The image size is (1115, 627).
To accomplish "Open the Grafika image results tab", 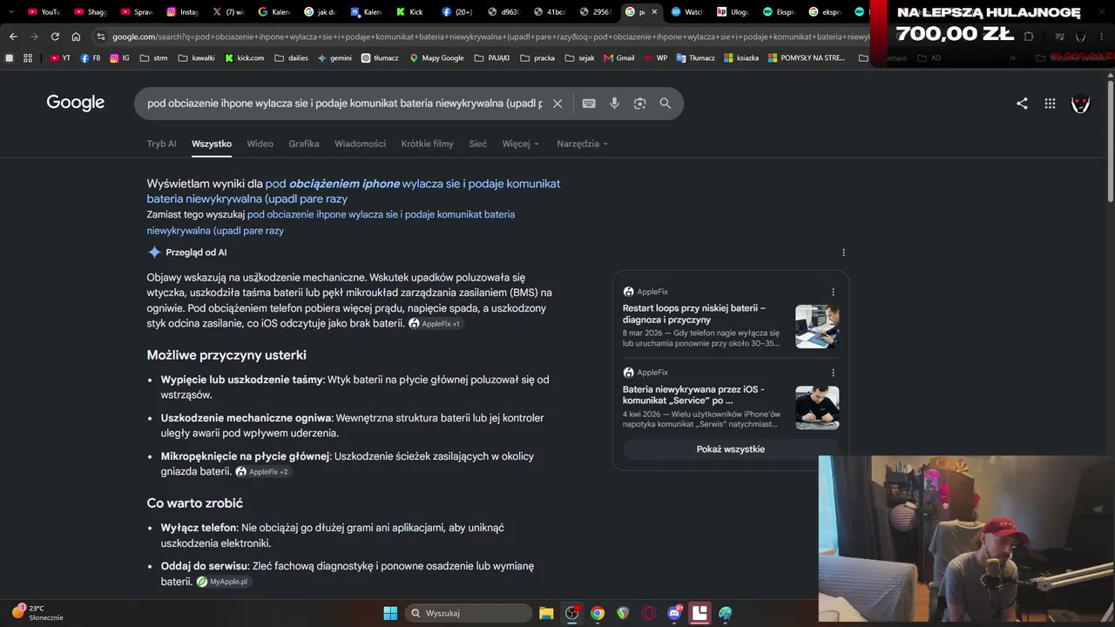I will pos(304,144).
